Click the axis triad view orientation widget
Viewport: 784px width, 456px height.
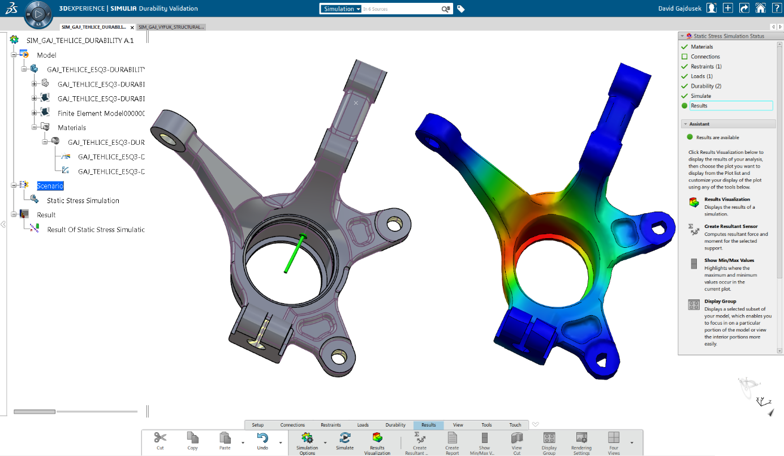(x=764, y=402)
